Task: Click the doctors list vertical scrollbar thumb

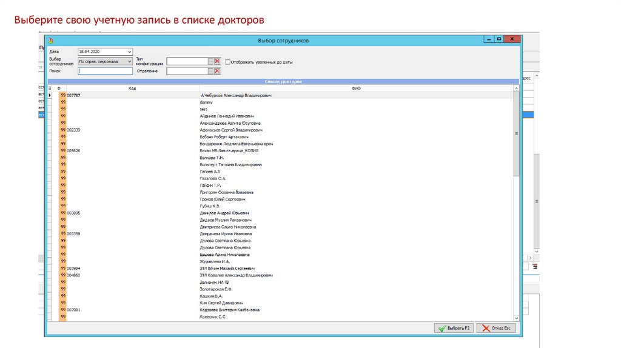Action: tap(517, 134)
